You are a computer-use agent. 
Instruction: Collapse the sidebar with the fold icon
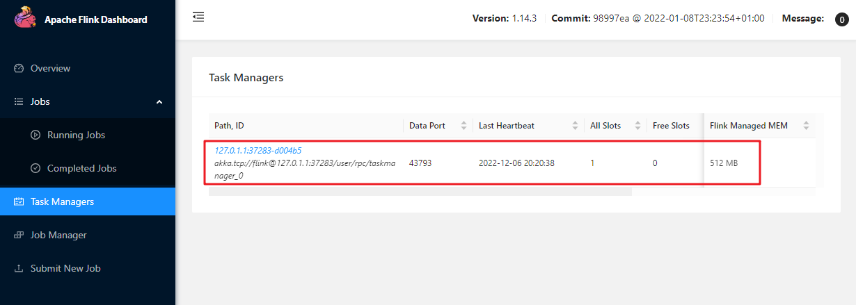click(x=198, y=17)
